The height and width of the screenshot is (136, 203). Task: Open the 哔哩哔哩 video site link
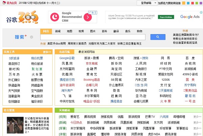pyautogui.click(x=179, y=117)
